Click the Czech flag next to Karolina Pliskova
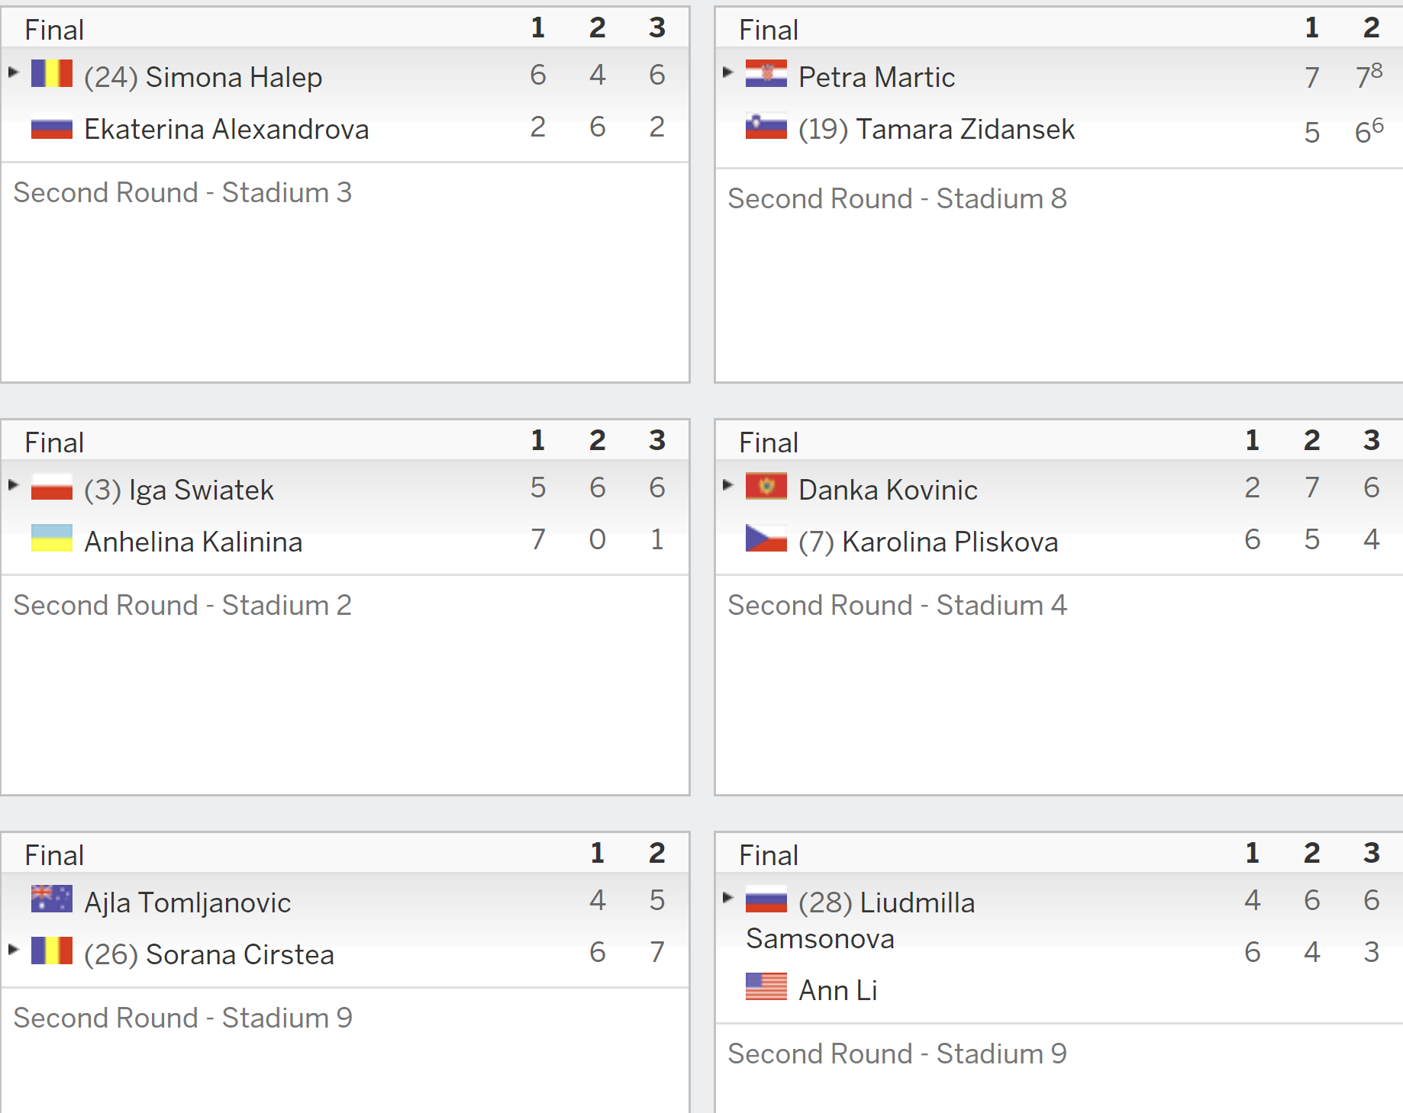1403x1113 pixels. (x=766, y=539)
